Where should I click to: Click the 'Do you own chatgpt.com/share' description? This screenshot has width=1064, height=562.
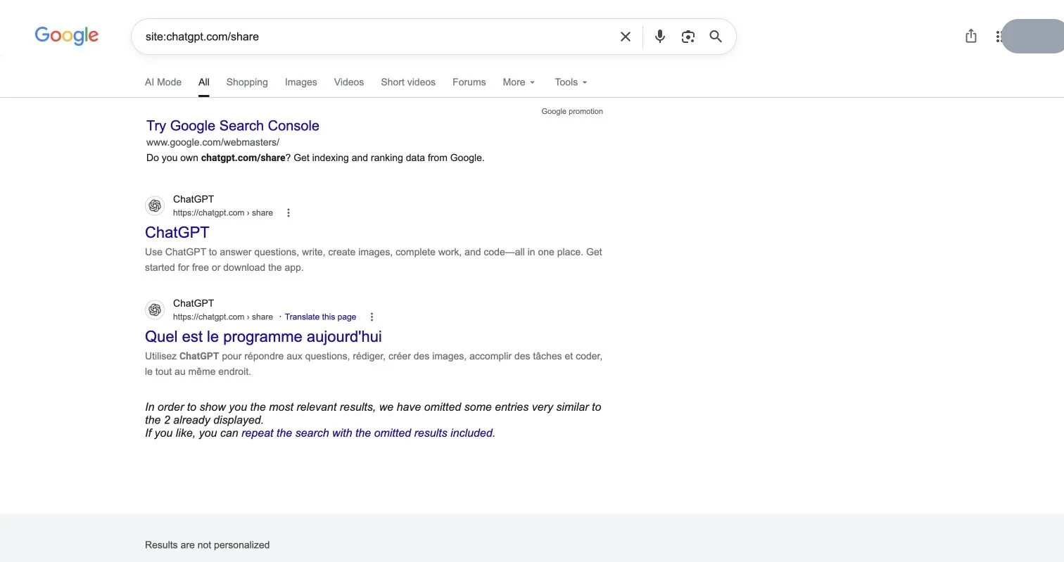[315, 158]
